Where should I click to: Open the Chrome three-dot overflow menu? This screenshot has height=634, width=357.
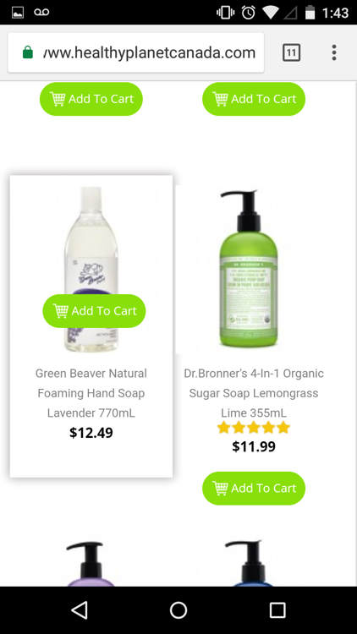333,52
